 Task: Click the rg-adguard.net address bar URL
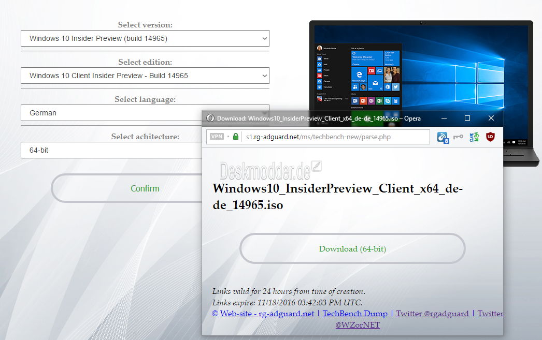(x=318, y=137)
